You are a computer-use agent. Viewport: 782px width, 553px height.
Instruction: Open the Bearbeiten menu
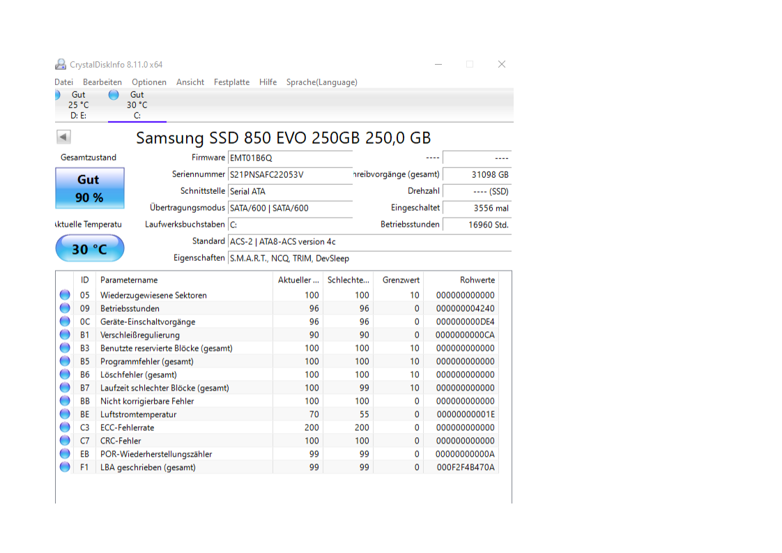coord(102,82)
